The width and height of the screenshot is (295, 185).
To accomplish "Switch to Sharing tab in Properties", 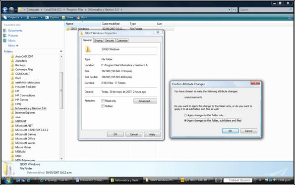I will click(98, 41).
